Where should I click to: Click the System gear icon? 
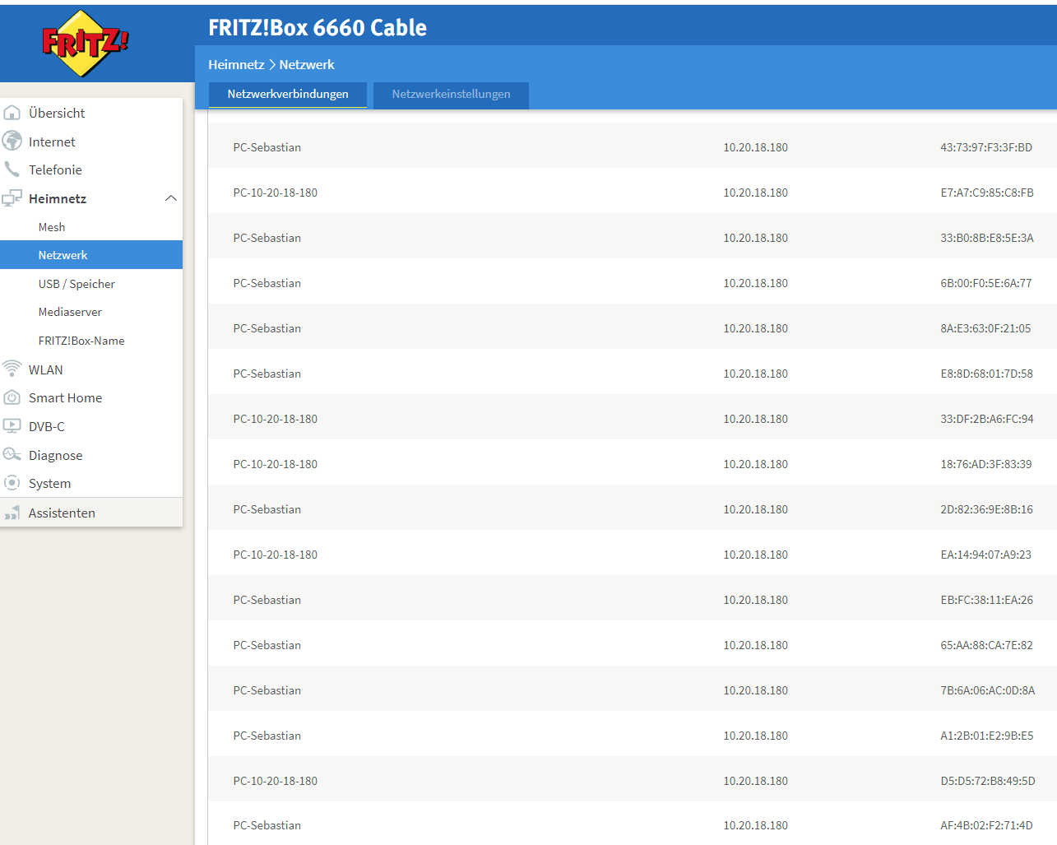coord(12,483)
